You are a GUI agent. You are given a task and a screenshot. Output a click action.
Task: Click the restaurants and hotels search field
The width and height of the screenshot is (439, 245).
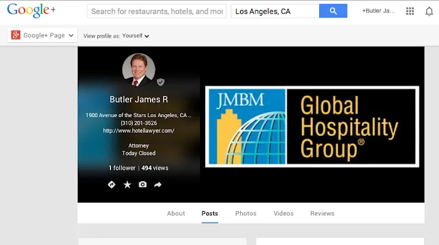157,11
